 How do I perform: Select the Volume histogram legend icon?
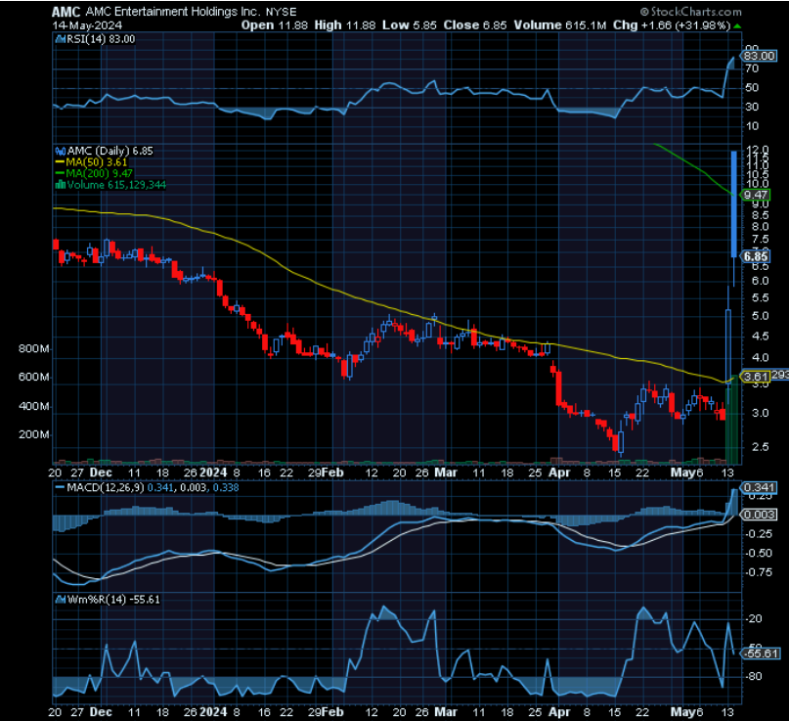pyautogui.click(x=61, y=182)
